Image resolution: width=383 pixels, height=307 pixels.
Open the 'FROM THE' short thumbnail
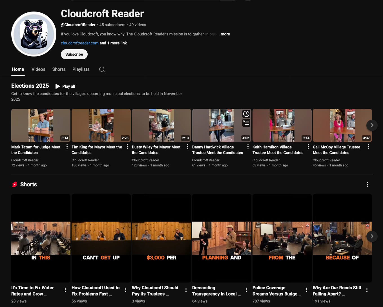(x=282, y=238)
